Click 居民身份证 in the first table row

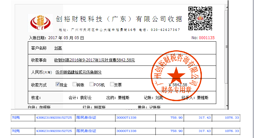[85, 118]
